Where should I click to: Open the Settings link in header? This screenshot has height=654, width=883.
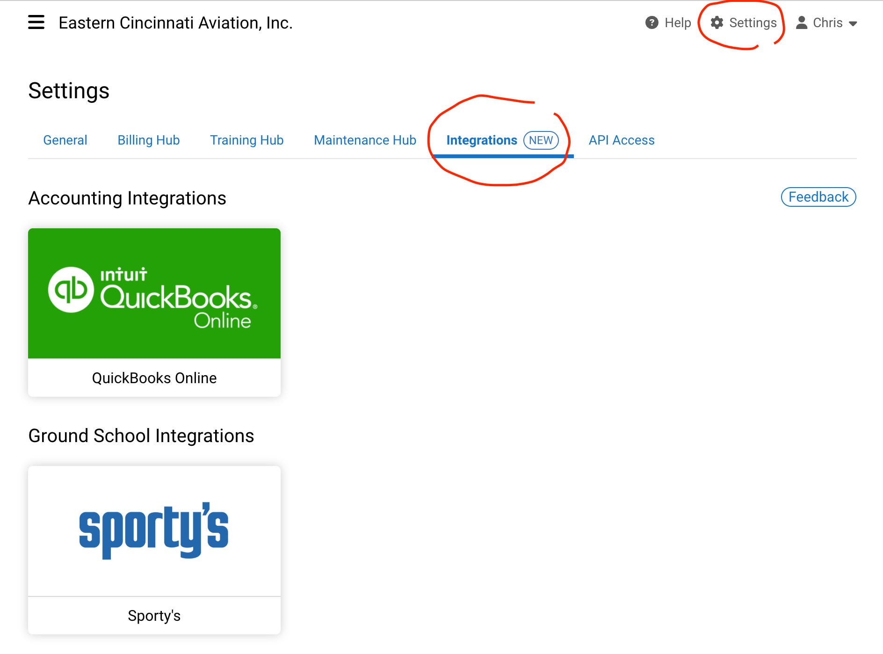pyautogui.click(x=753, y=22)
